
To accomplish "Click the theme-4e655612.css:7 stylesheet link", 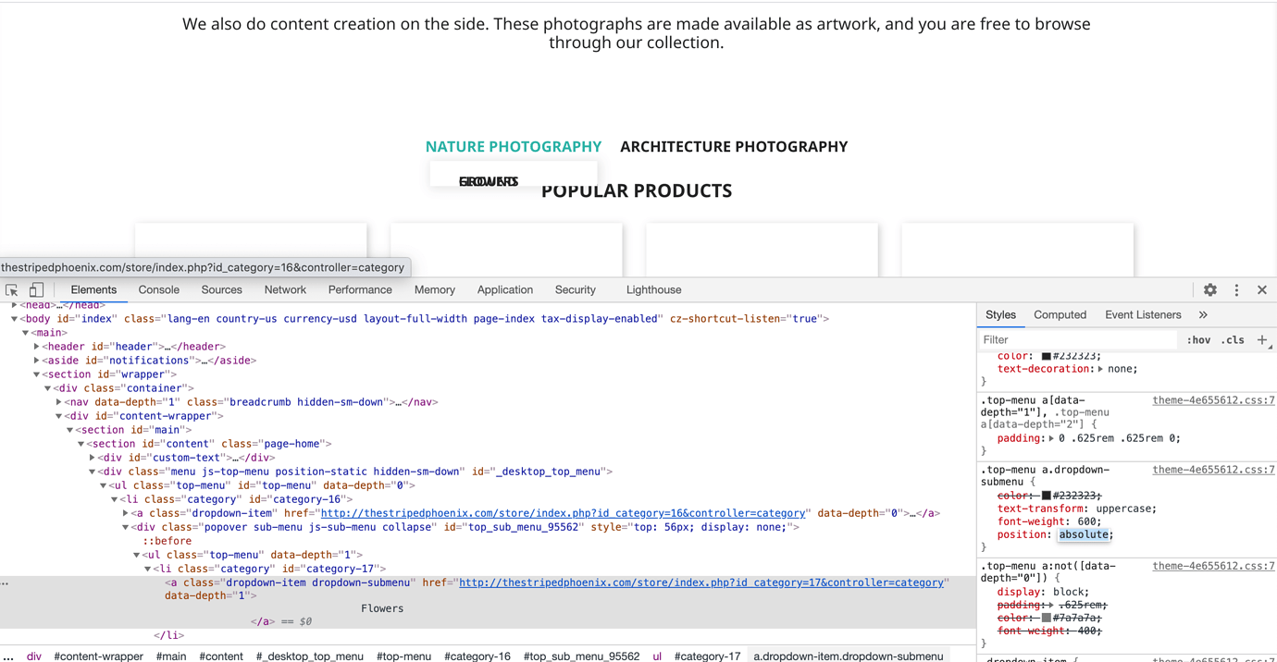I will (1213, 401).
